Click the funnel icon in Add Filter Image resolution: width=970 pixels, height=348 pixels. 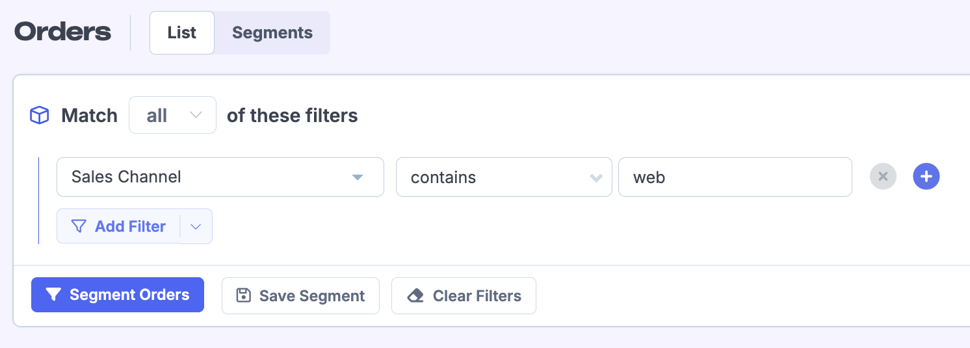tap(79, 227)
